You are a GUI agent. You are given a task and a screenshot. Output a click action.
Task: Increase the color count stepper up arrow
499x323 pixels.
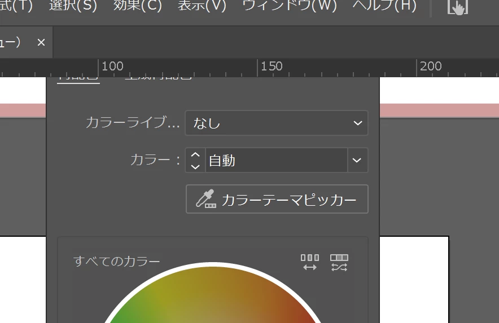[x=195, y=155]
